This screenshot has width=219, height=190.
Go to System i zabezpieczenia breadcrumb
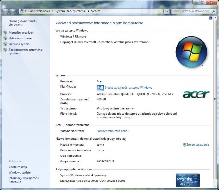point(71,11)
